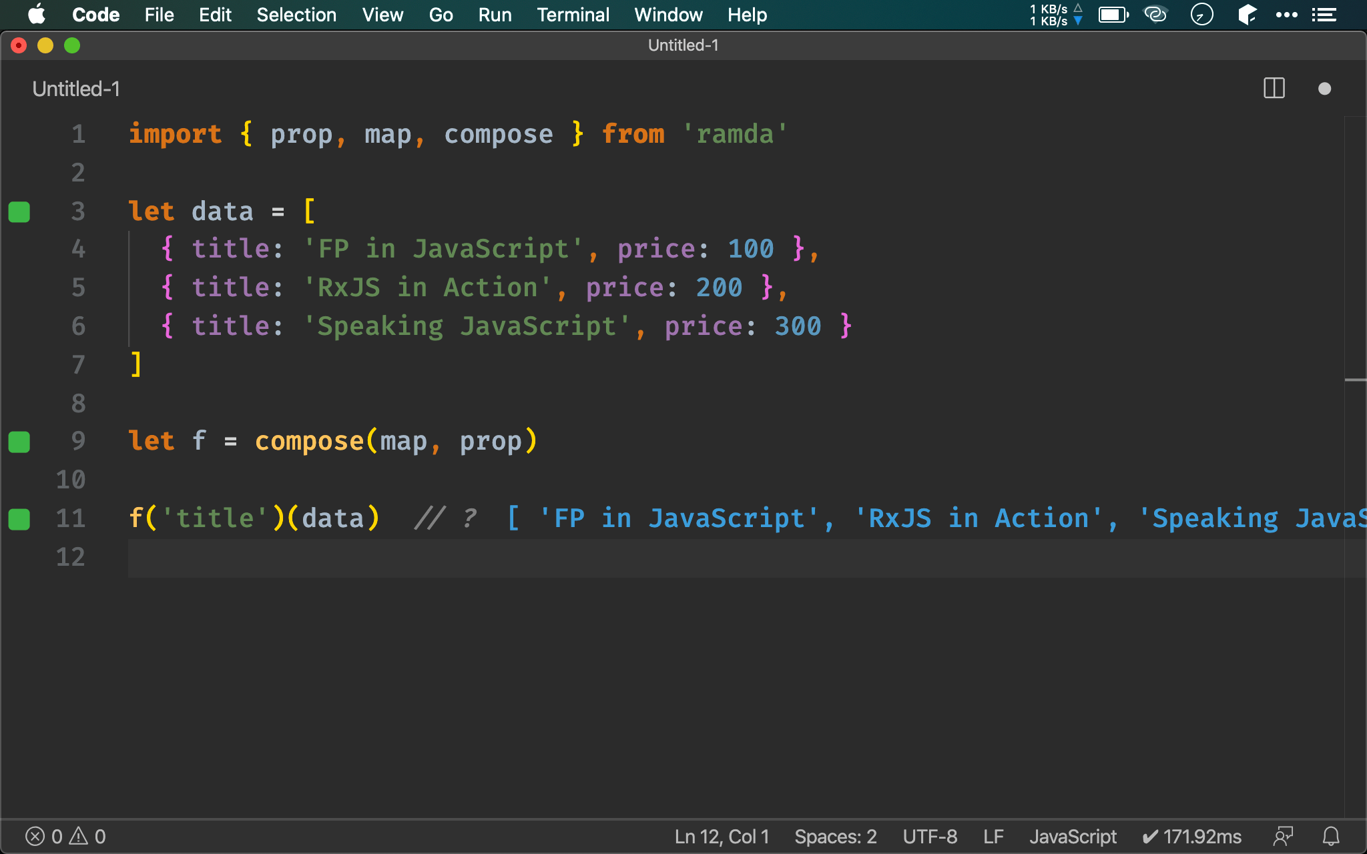Open notifications bell in status bar

click(x=1331, y=836)
